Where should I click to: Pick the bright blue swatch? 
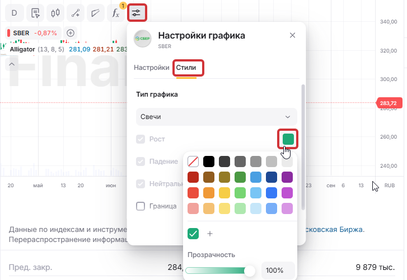(272, 193)
